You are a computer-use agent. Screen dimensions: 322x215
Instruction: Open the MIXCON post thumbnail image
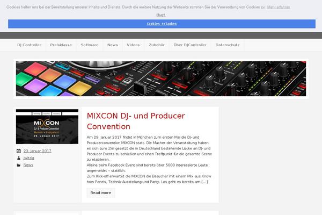(47, 126)
